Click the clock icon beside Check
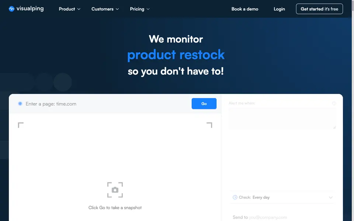Screen dimensions: 354x221 [235, 197]
